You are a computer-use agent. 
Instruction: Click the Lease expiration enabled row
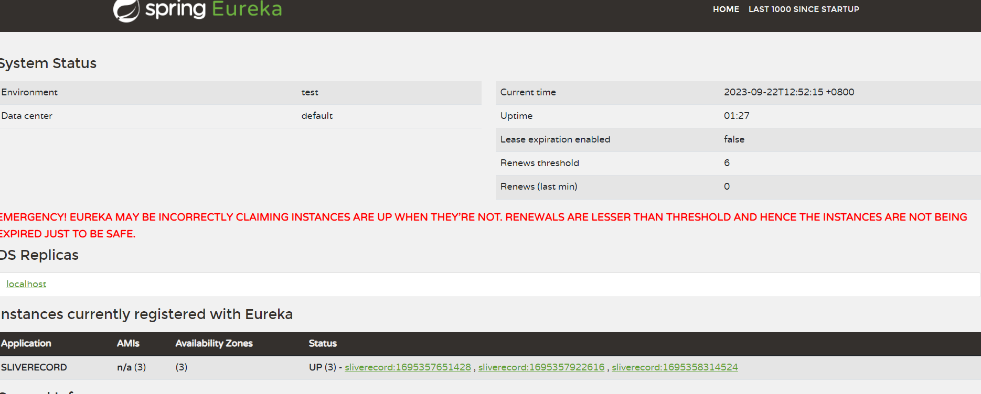738,139
